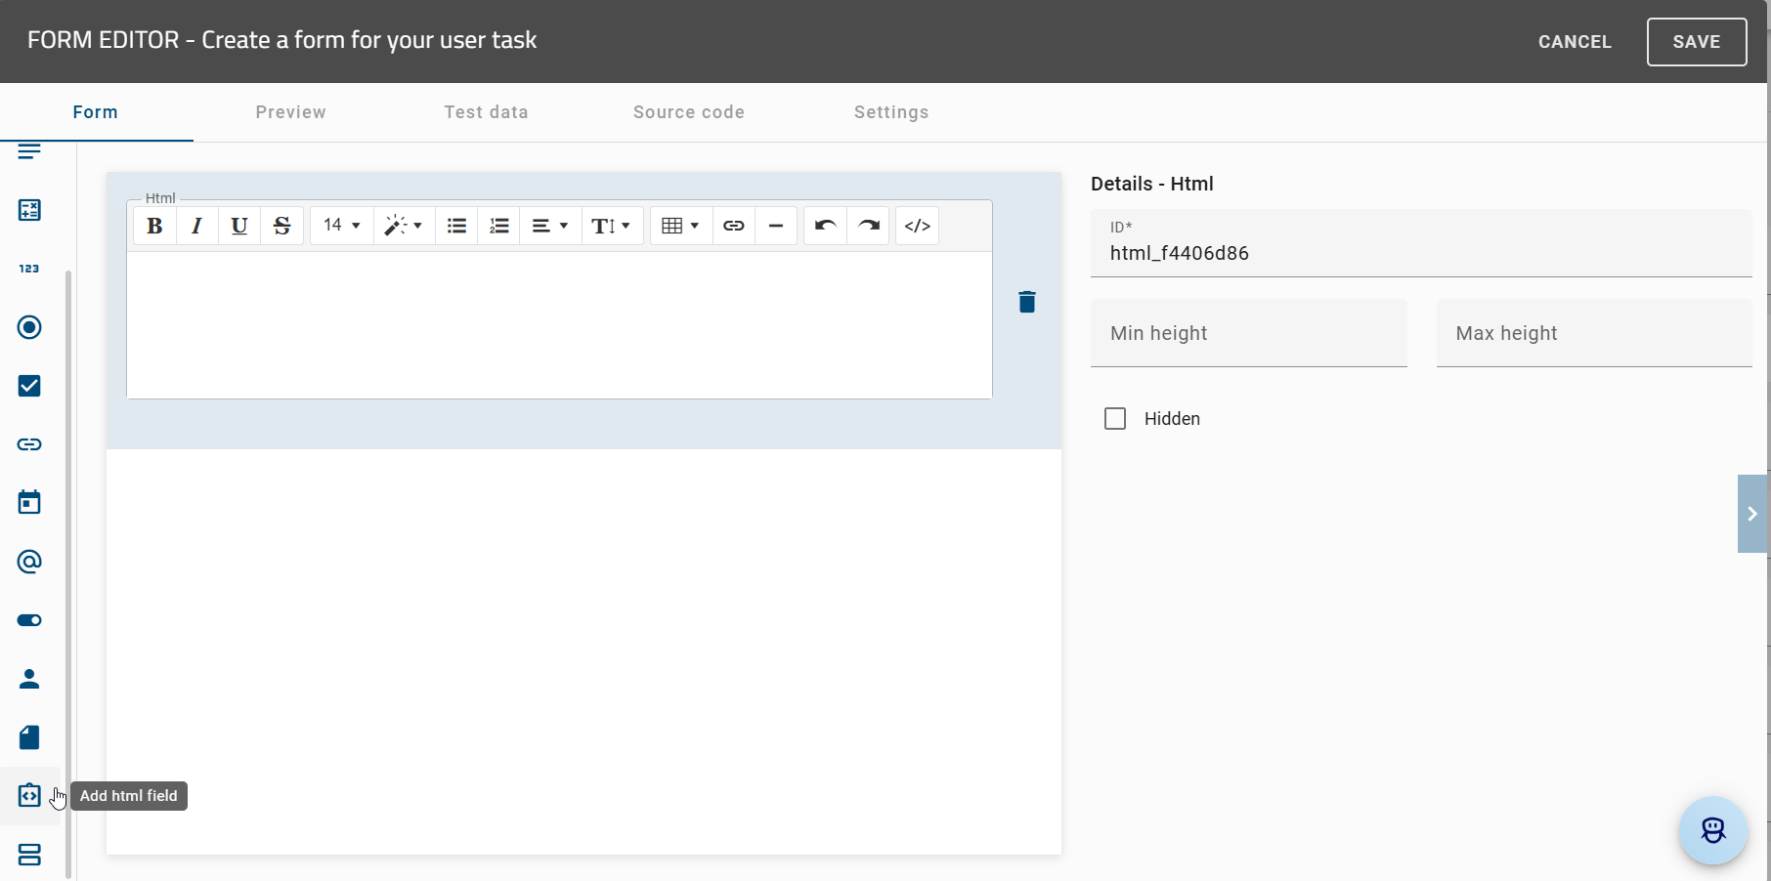Insert an unordered bullet list

click(456, 226)
